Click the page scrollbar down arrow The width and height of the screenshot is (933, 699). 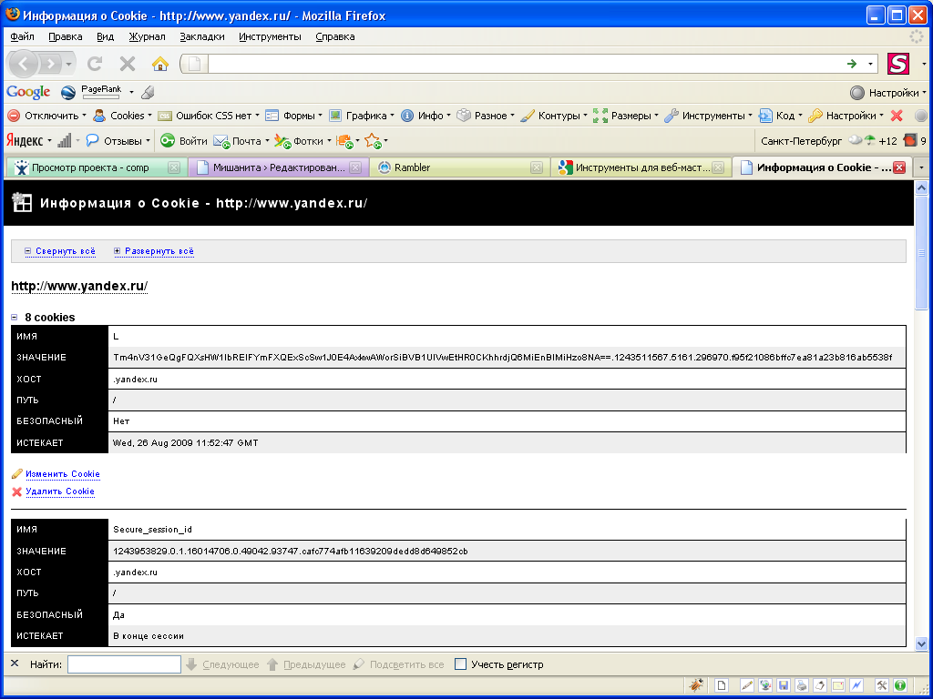(x=921, y=643)
